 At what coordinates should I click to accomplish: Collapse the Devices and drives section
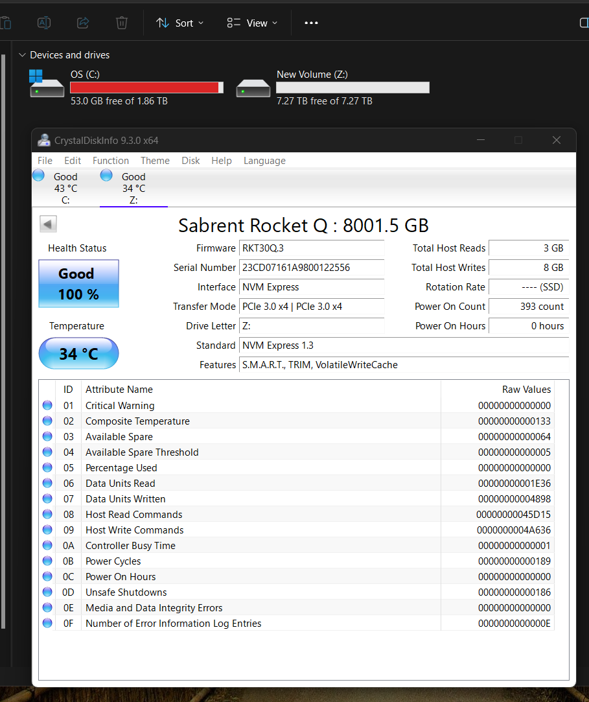click(x=23, y=55)
